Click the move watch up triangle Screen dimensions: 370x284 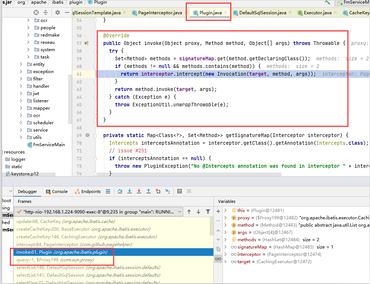(218, 230)
